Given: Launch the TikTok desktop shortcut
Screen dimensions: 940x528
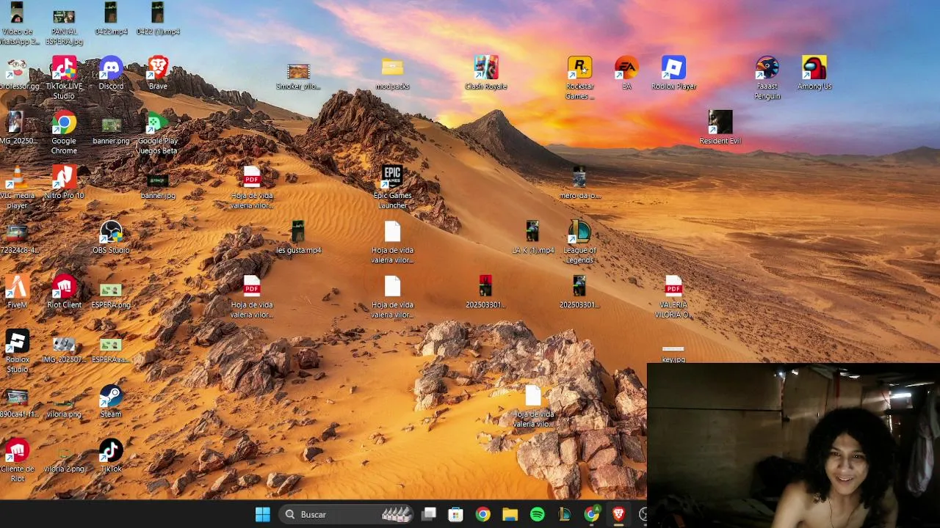Looking at the screenshot, I should click(x=111, y=455).
